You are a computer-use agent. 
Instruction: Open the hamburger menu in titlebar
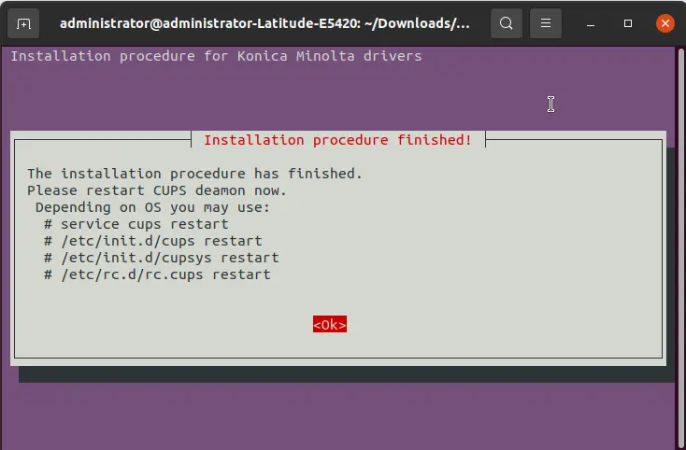546,23
